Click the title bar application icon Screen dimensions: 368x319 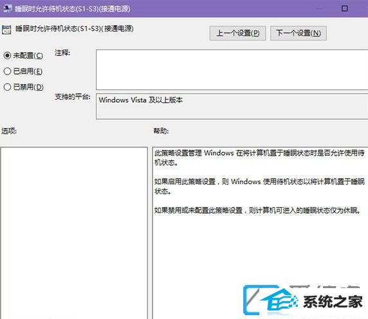point(7,8)
